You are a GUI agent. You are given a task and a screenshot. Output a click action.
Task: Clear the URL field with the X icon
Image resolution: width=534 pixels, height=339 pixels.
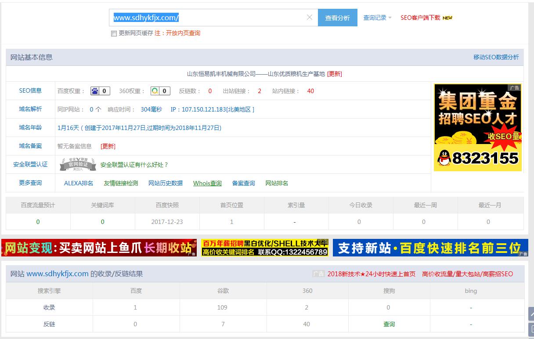(x=310, y=18)
